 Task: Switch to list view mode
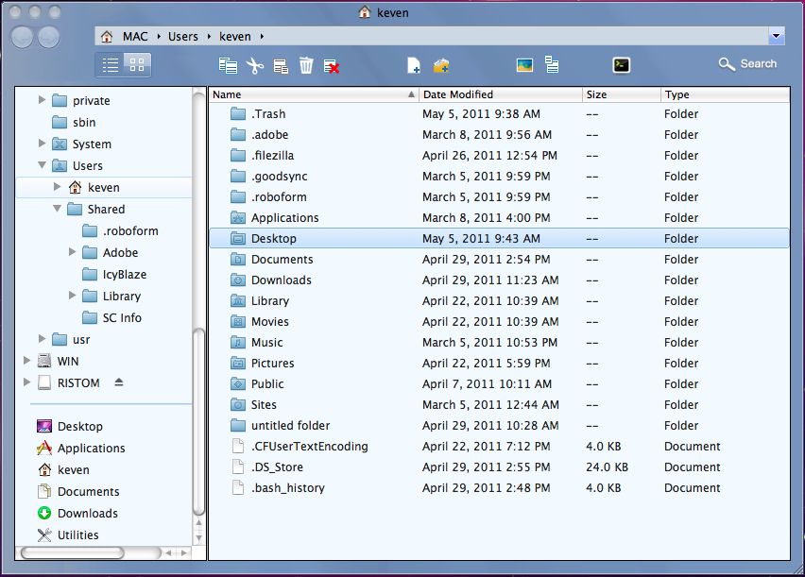[x=111, y=64]
